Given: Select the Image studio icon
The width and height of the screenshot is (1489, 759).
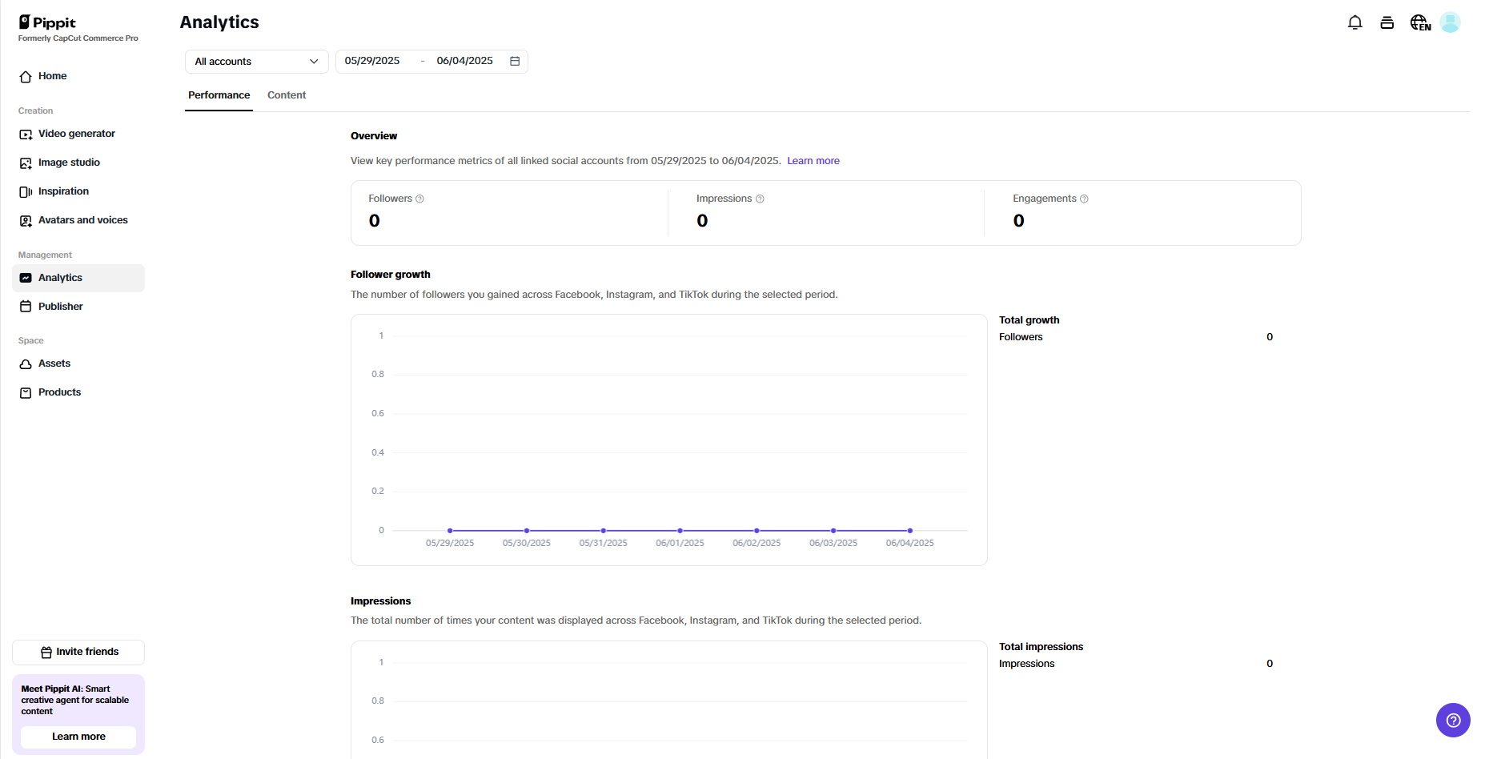Looking at the screenshot, I should tap(25, 162).
